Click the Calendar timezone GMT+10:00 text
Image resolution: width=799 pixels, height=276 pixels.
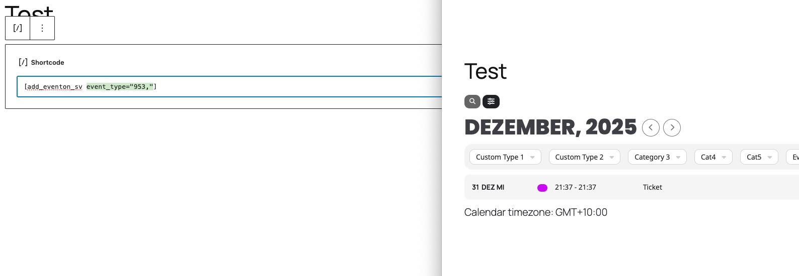(x=535, y=212)
